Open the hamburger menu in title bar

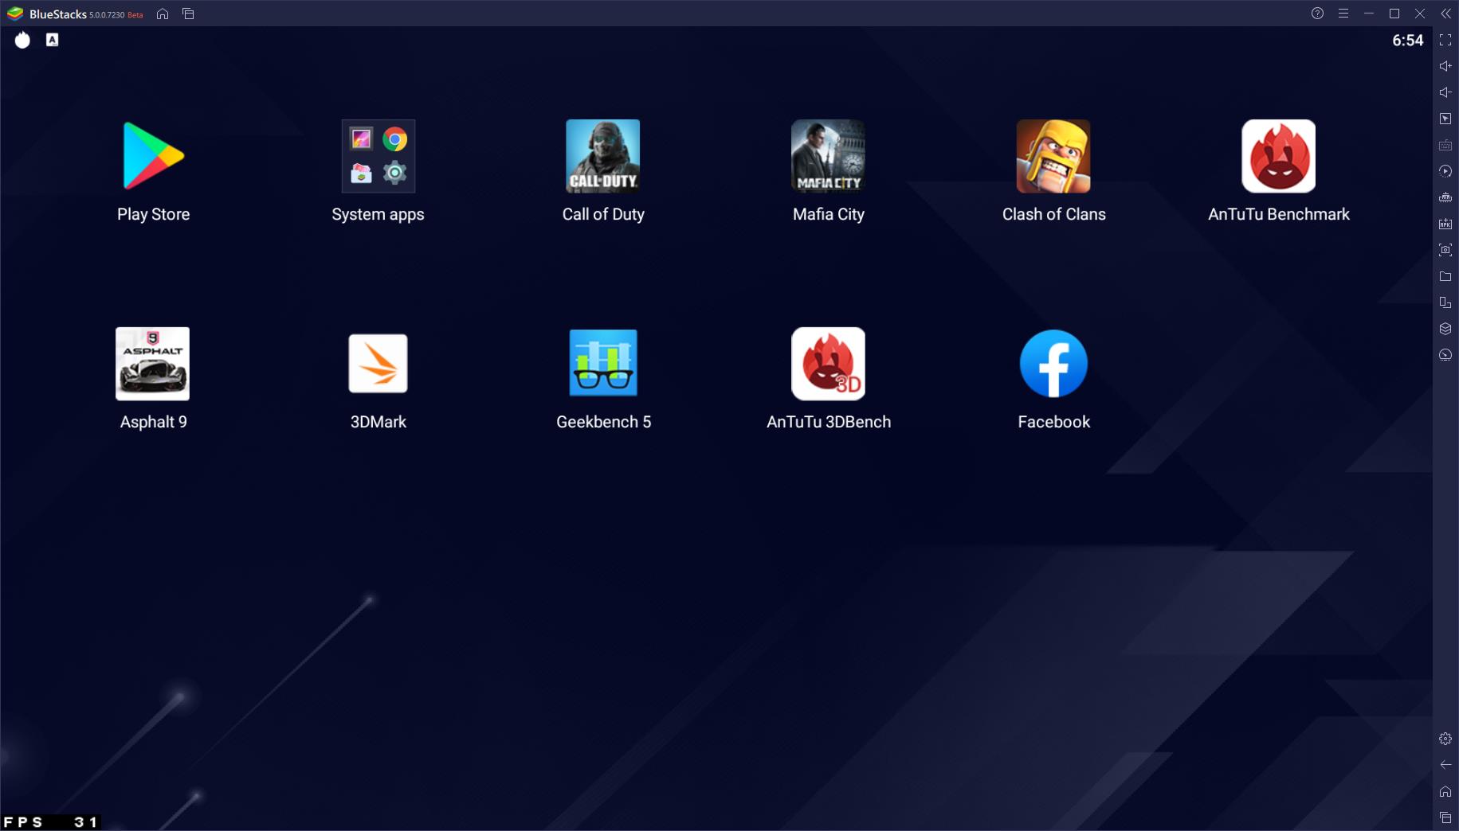click(x=1343, y=14)
